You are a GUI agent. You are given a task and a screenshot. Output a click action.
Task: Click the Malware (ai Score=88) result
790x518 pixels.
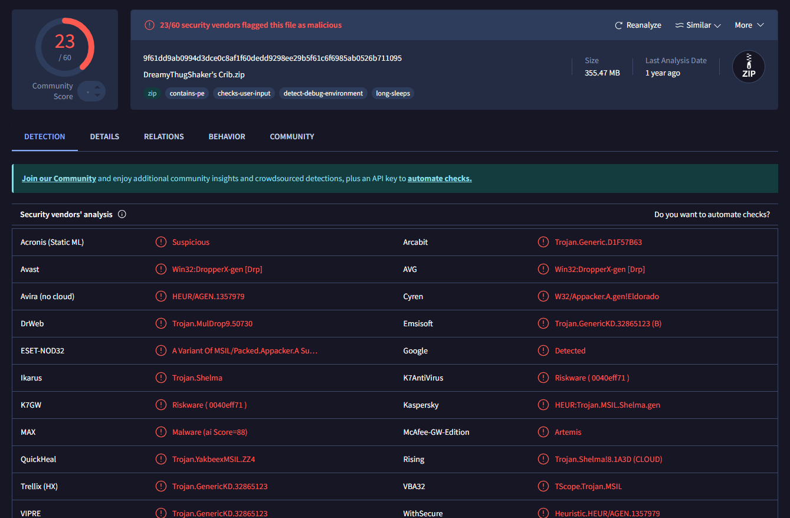[x=210, y=432]
